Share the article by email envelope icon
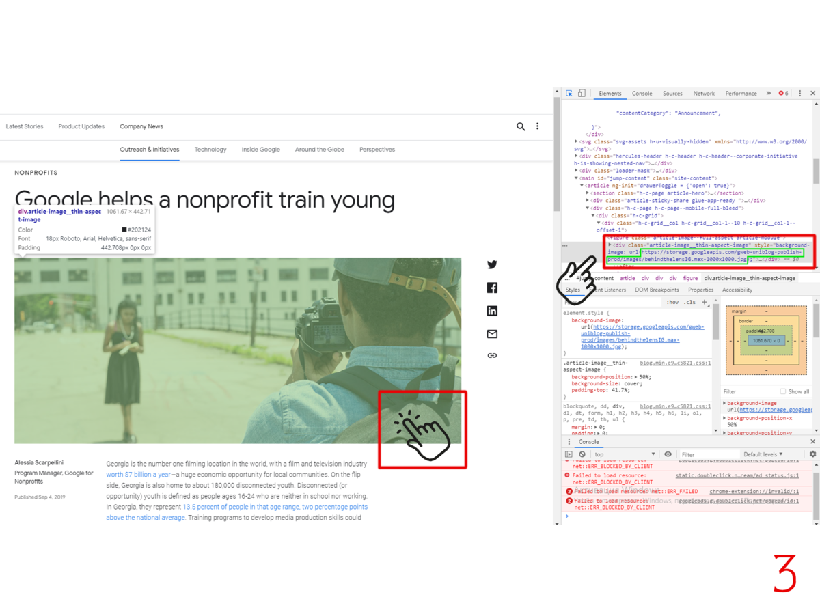Screen dimensions: 820x612 [492, 334]
